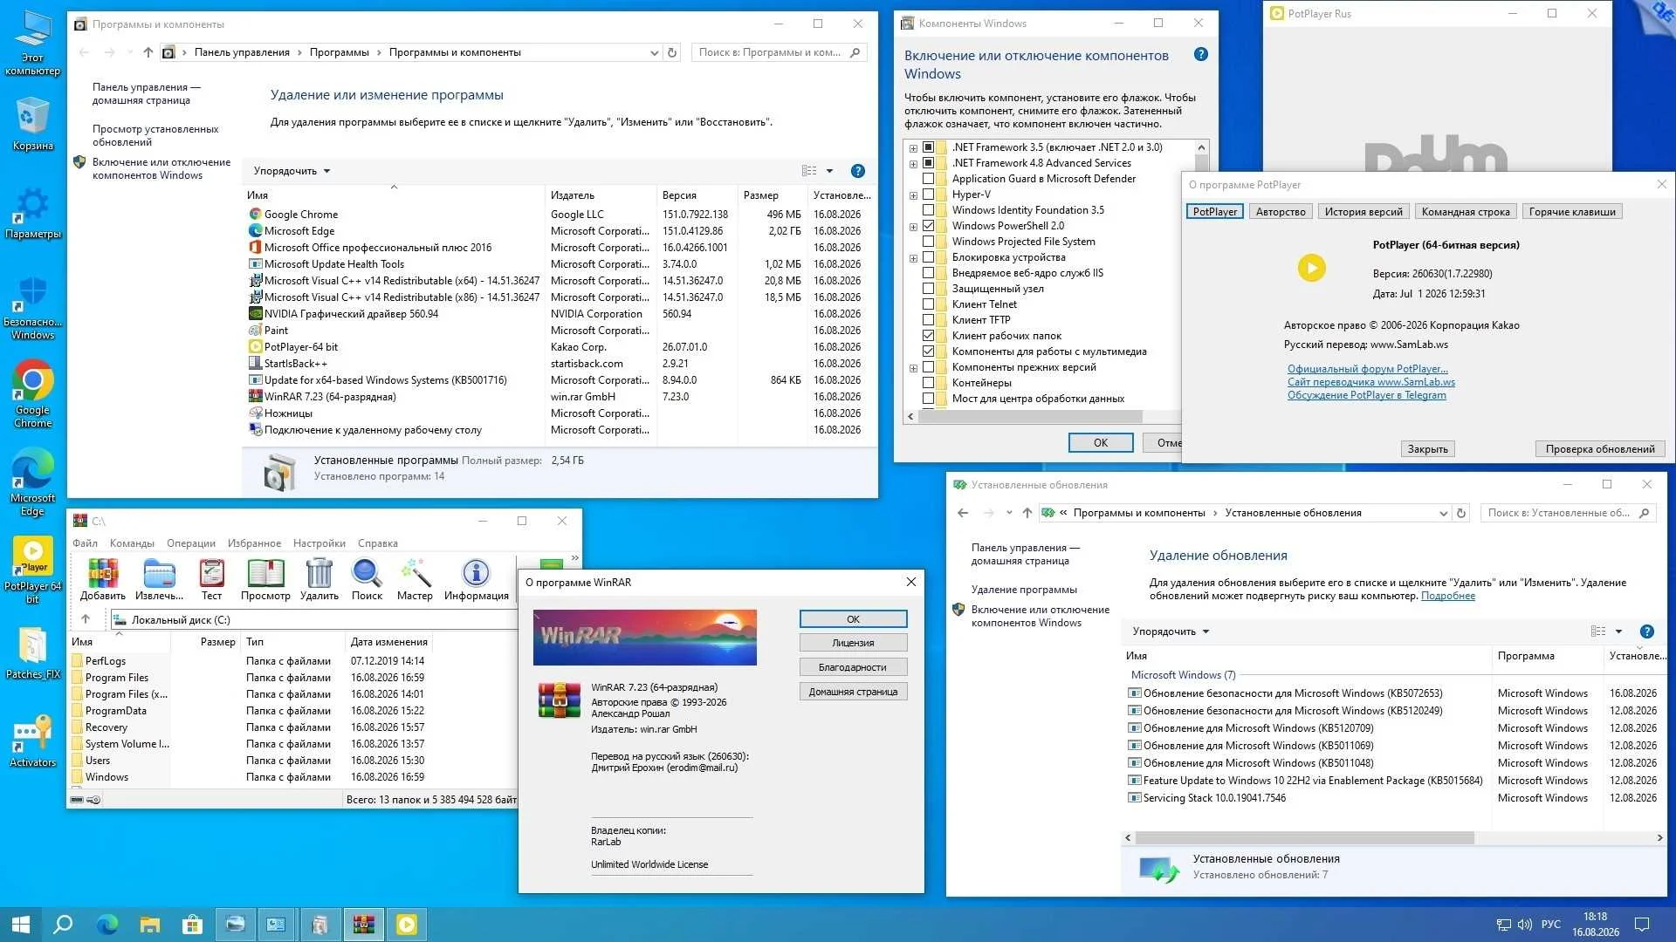Click the system tray volume icon
Viewport: 1676px width, 942px height.
[1525, 925]
